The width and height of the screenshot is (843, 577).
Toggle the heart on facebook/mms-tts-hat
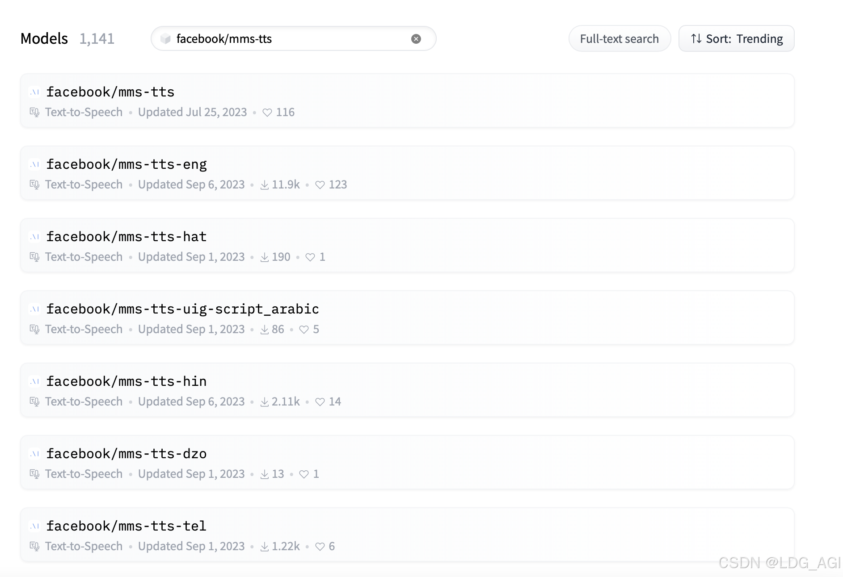[x=311, y=257]
